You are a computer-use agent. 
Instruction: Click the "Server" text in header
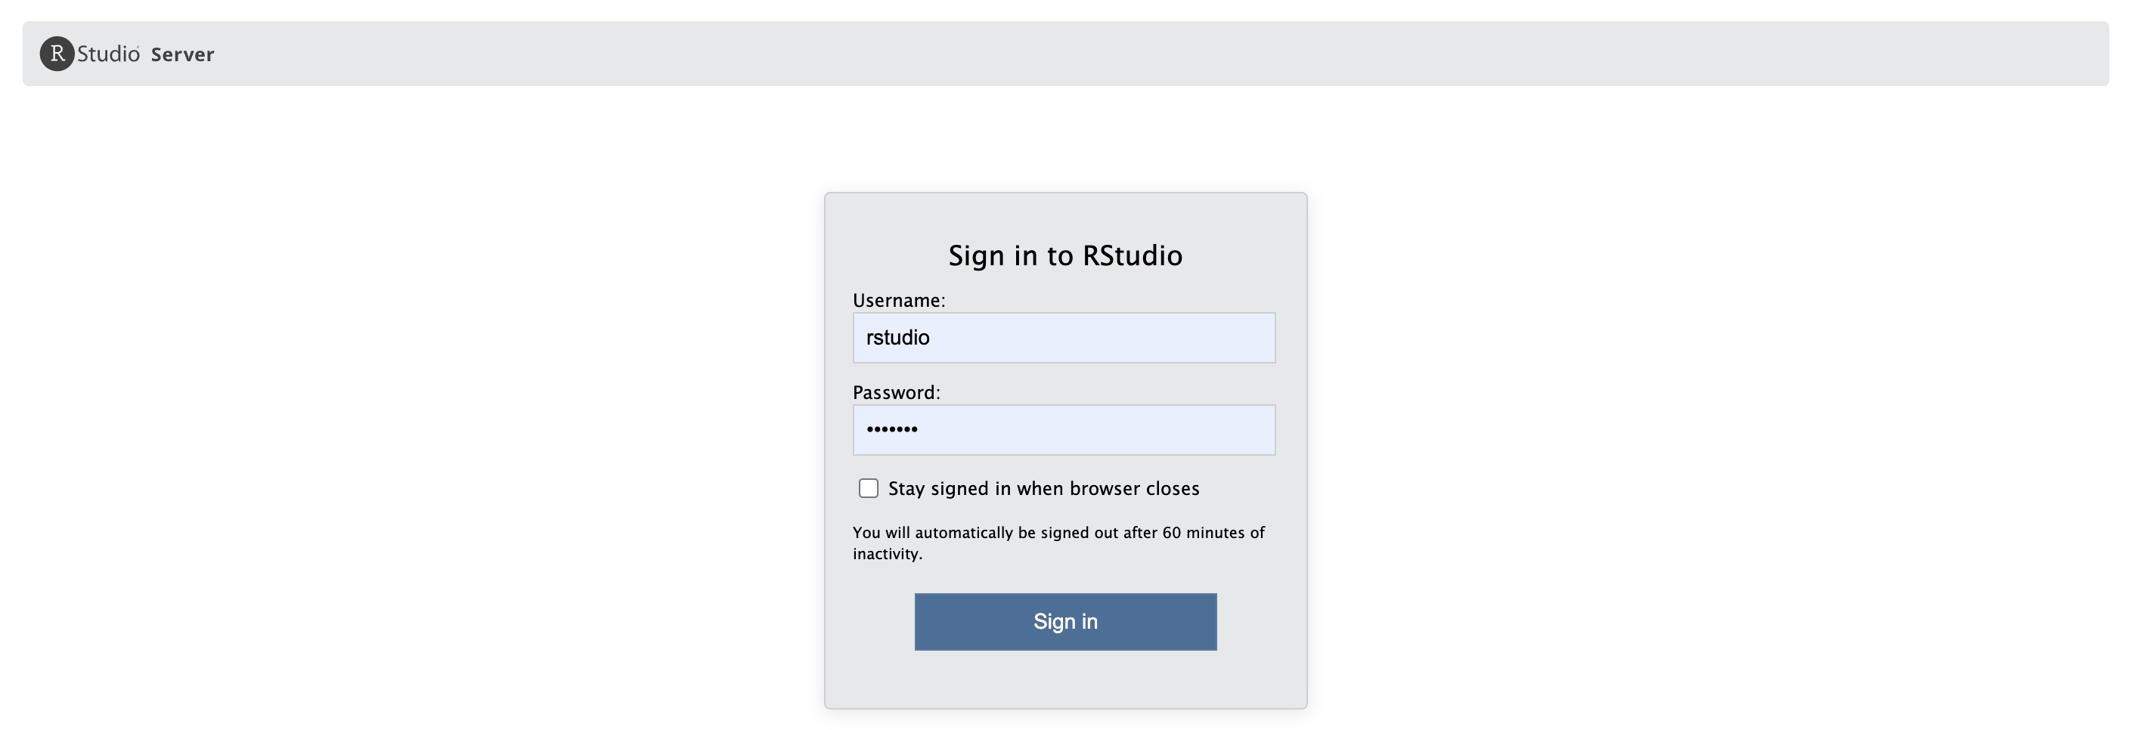[182, 54]
